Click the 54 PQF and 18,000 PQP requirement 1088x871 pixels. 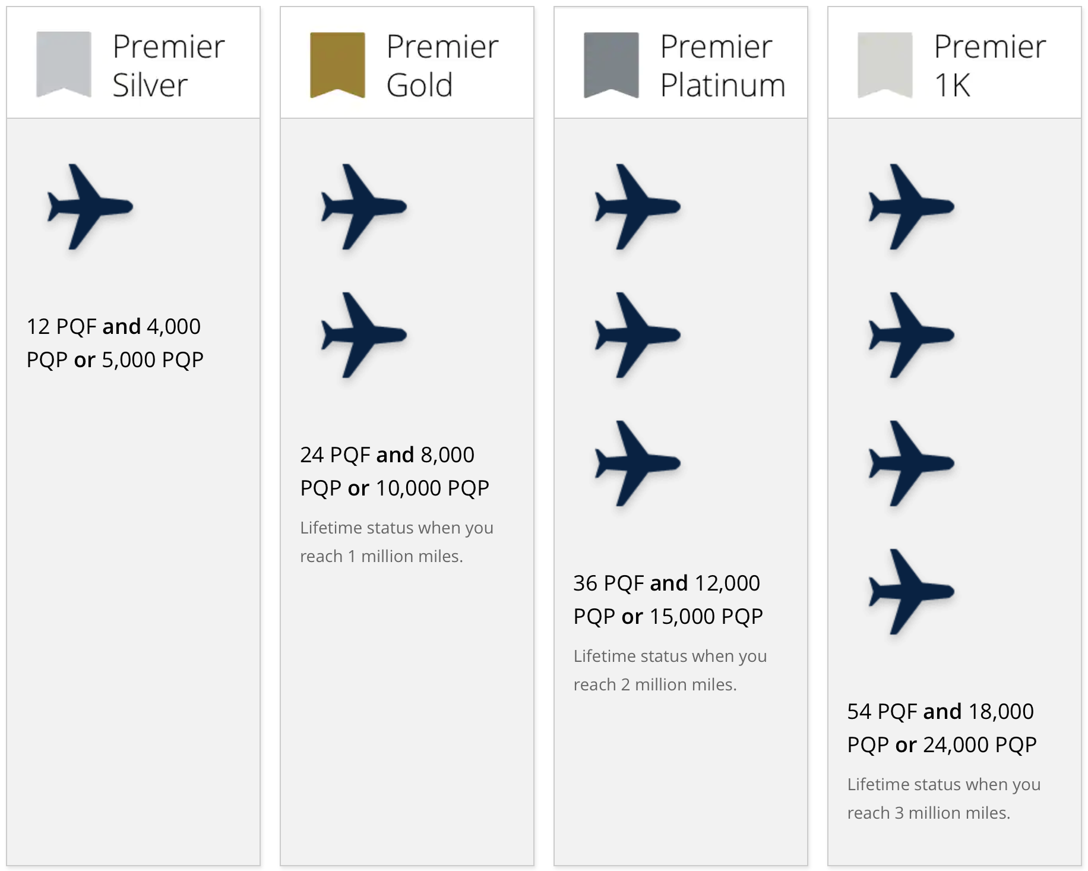click(x=942, y=728)
